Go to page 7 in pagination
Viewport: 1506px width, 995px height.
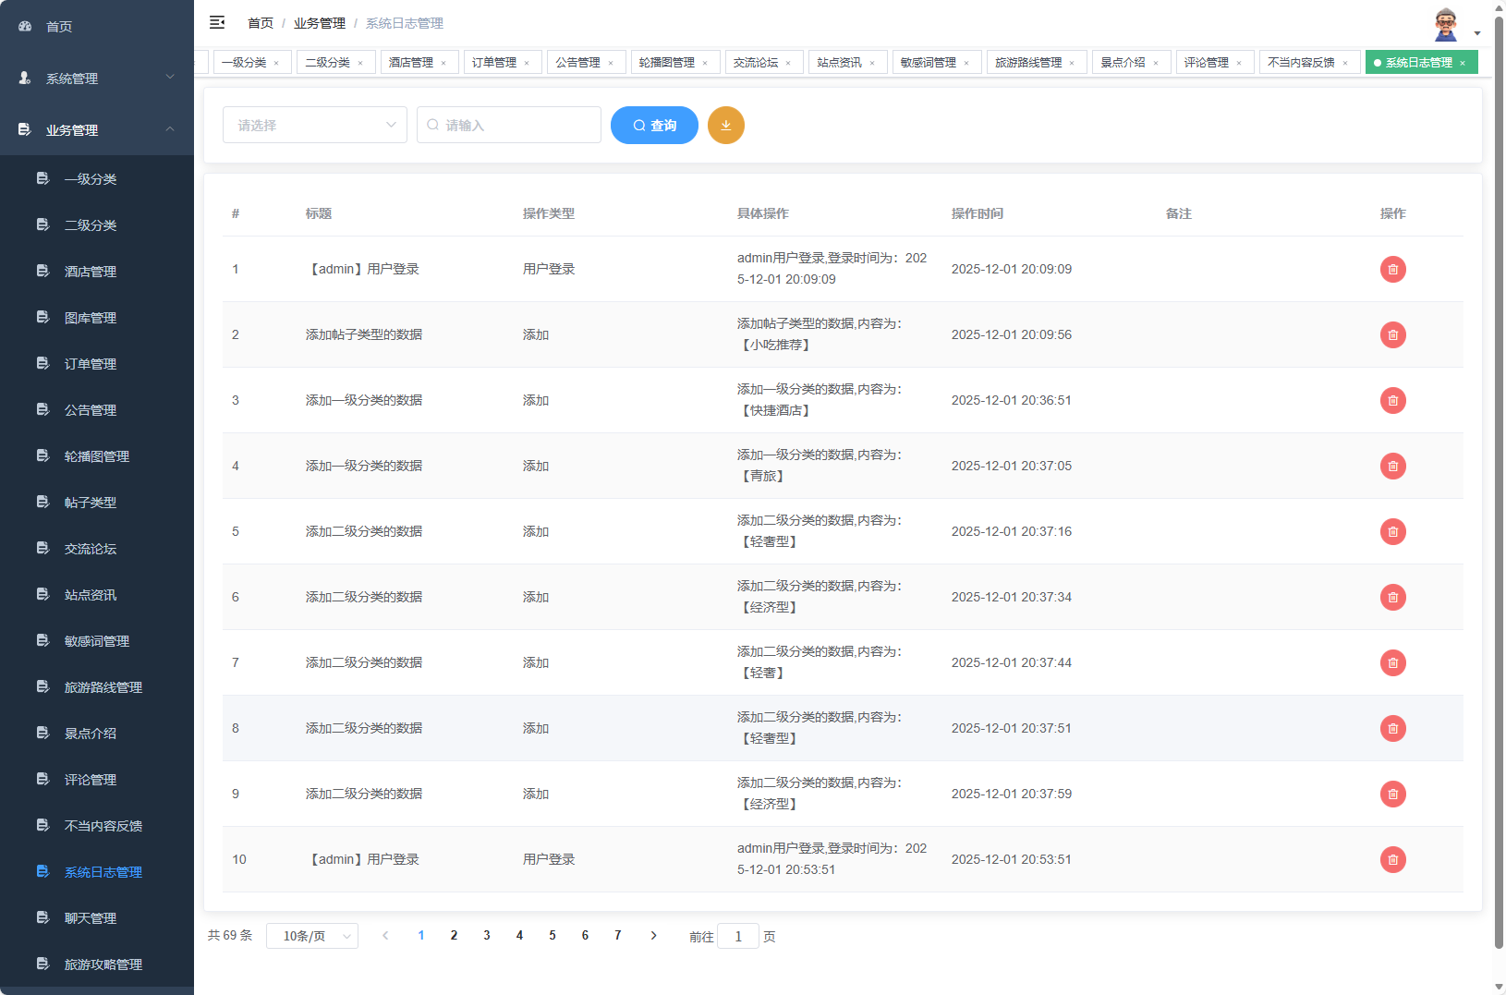click(617, 935)
